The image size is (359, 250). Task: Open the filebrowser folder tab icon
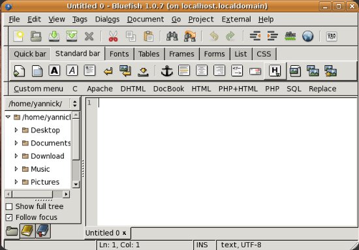point(12,231)
